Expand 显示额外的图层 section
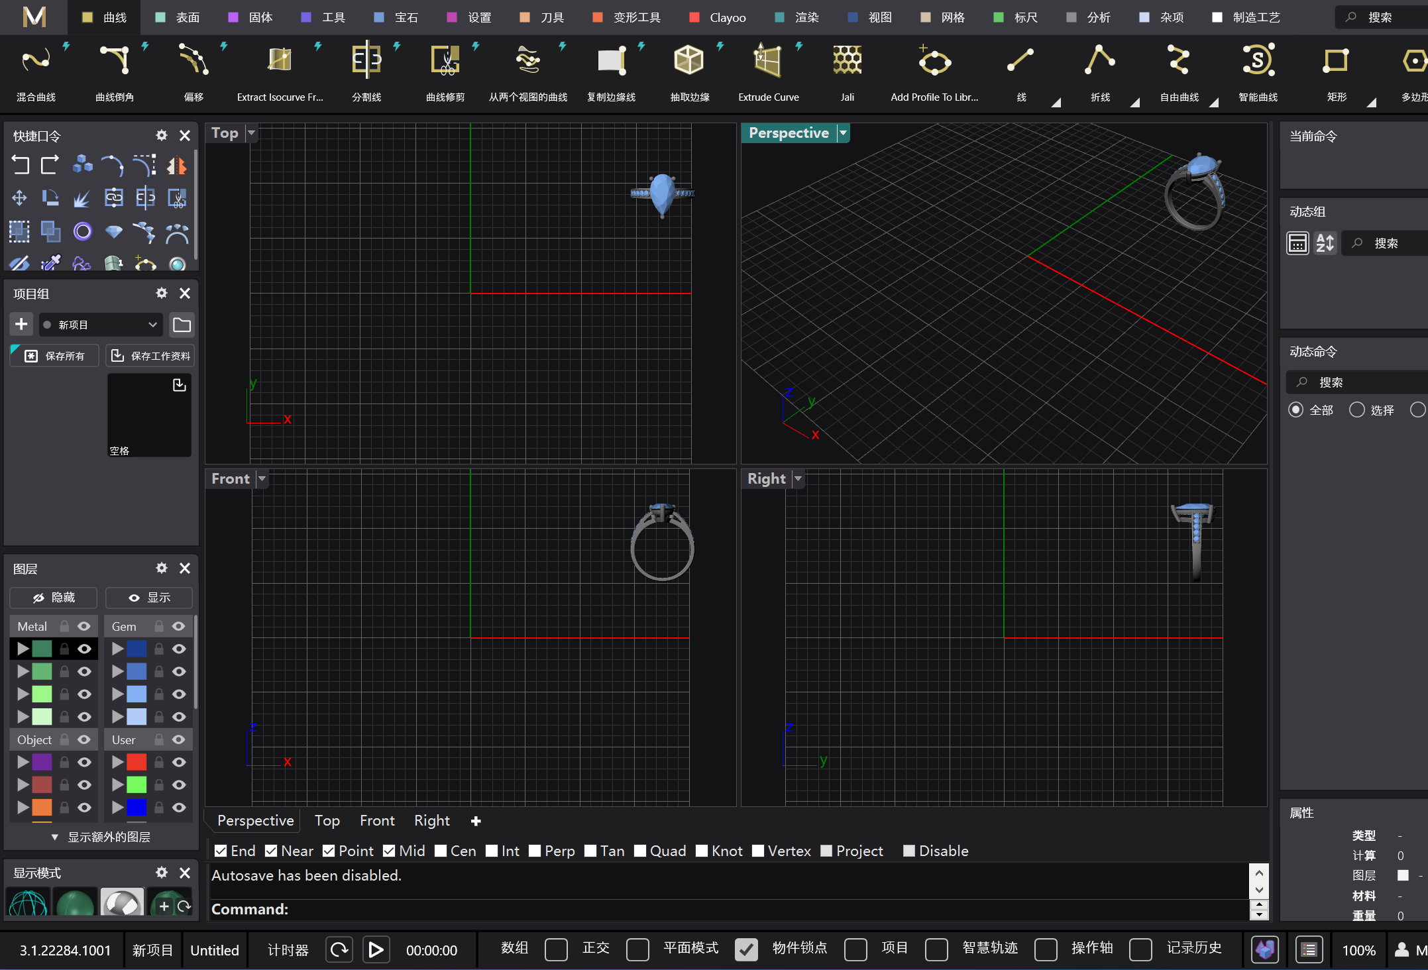Image resolution: width=1428 pixels, height=970 pixels. (101, 837)
